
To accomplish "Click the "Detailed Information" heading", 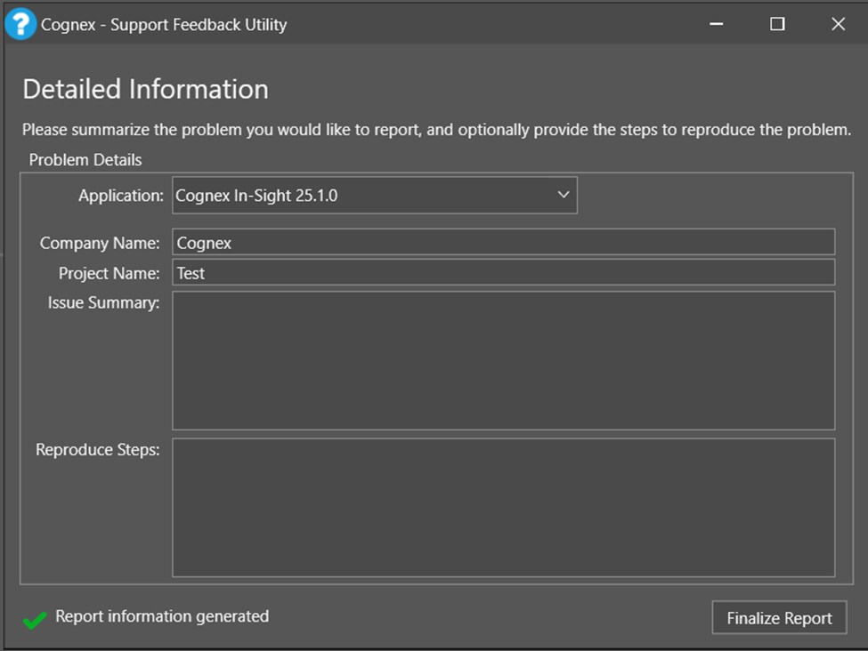I will (x=145, y=90).
